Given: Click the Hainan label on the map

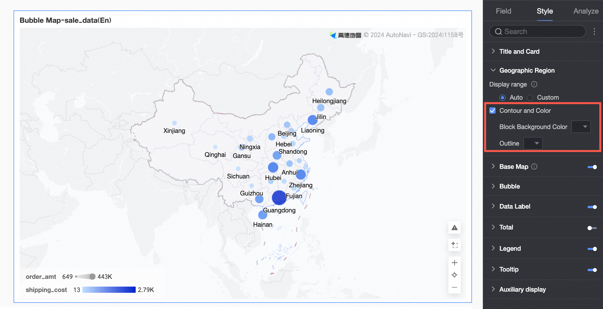Looking at the screenshot, I should coord(263,224).
